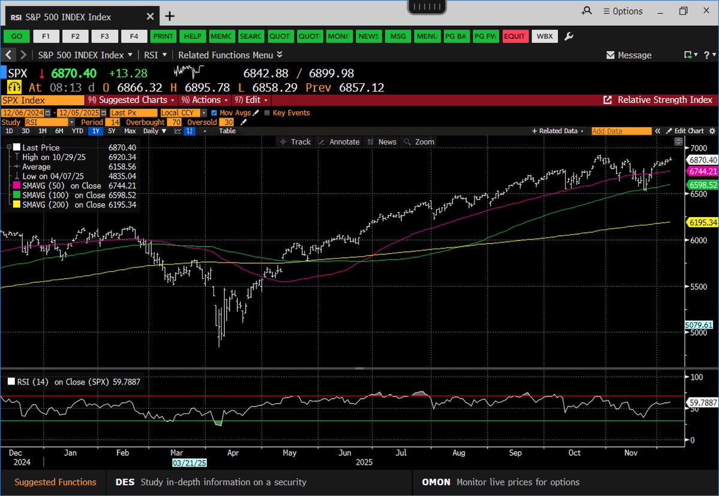Click the y-axis scale adjust icon
Image resolution: width=719 pixels, height=496 pixels.
pos(678,142)
